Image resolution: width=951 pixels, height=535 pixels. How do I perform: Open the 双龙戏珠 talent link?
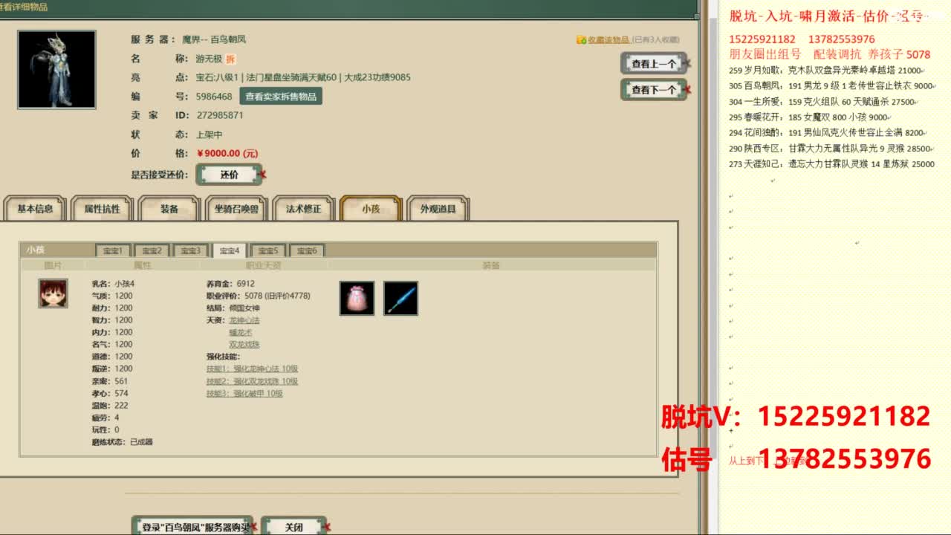pos(244,345)
